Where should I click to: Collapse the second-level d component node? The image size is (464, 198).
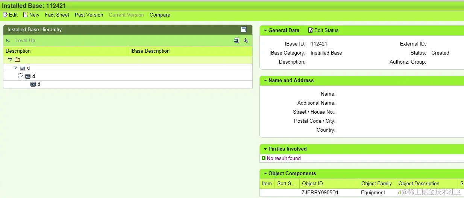(21, 76)
